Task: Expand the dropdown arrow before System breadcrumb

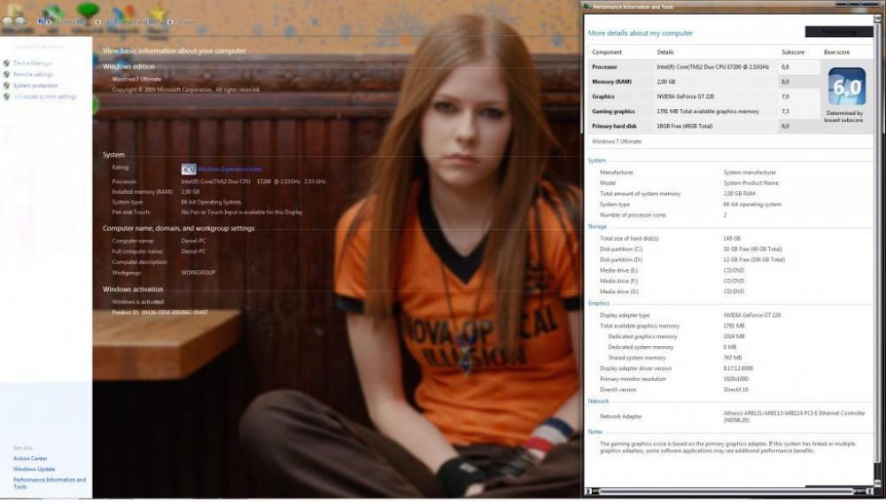Action: (x=171, y=21)
